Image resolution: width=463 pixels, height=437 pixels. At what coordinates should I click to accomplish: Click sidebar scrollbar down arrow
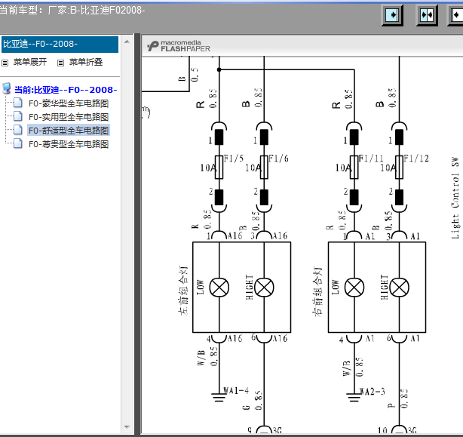click(127, 427)
